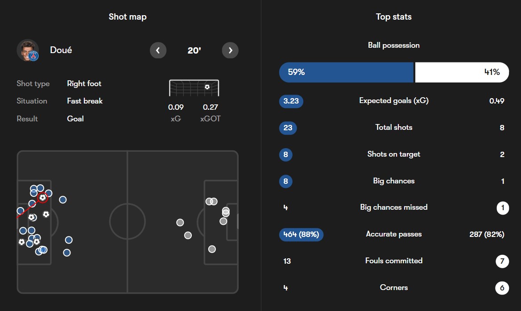This screenshot has height=311, width=521.
Task: Go to the previous shot with left arrow
Action: click(158, 50)
